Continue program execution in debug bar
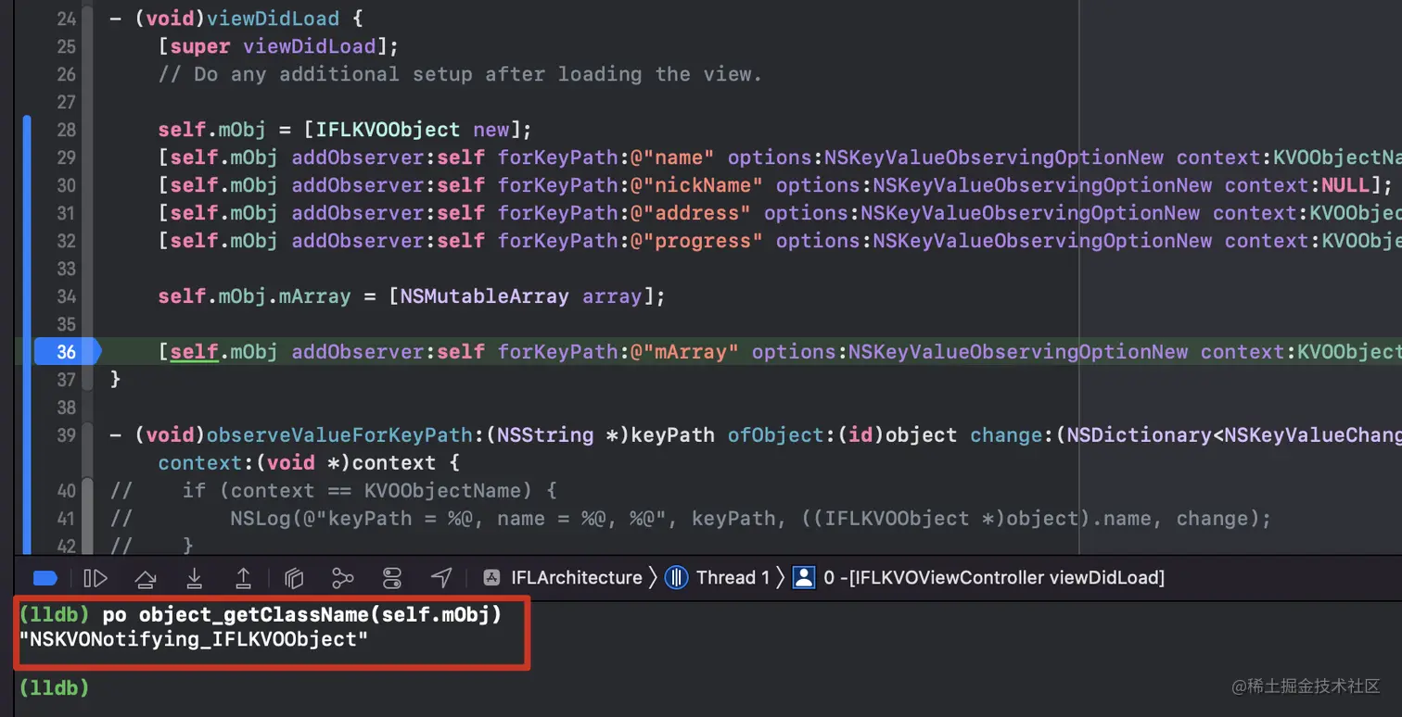The height and width of the screenshot is (717, 1402). pos(96,578)
